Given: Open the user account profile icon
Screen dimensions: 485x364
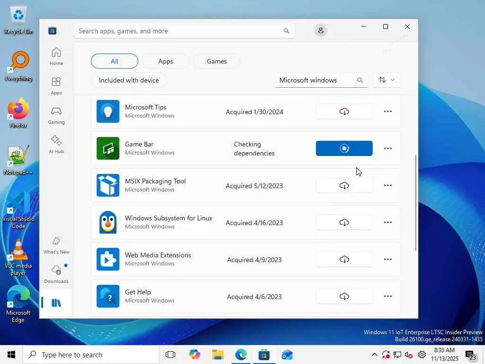Looking at the screenshot, I should (321, 30).
